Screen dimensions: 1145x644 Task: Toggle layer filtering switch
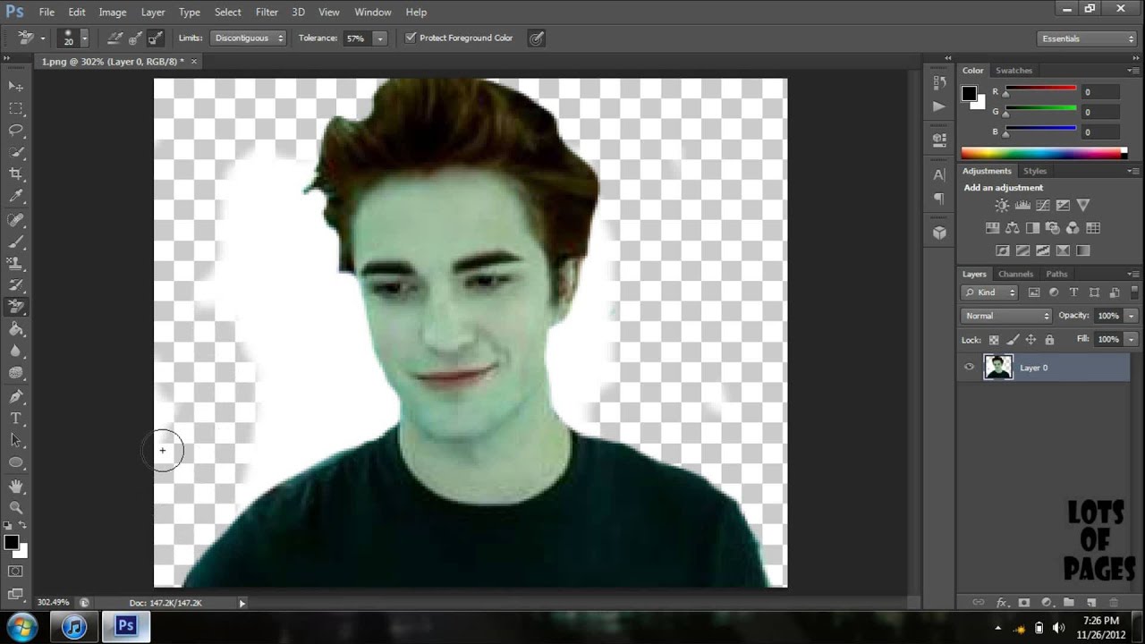1135,292
